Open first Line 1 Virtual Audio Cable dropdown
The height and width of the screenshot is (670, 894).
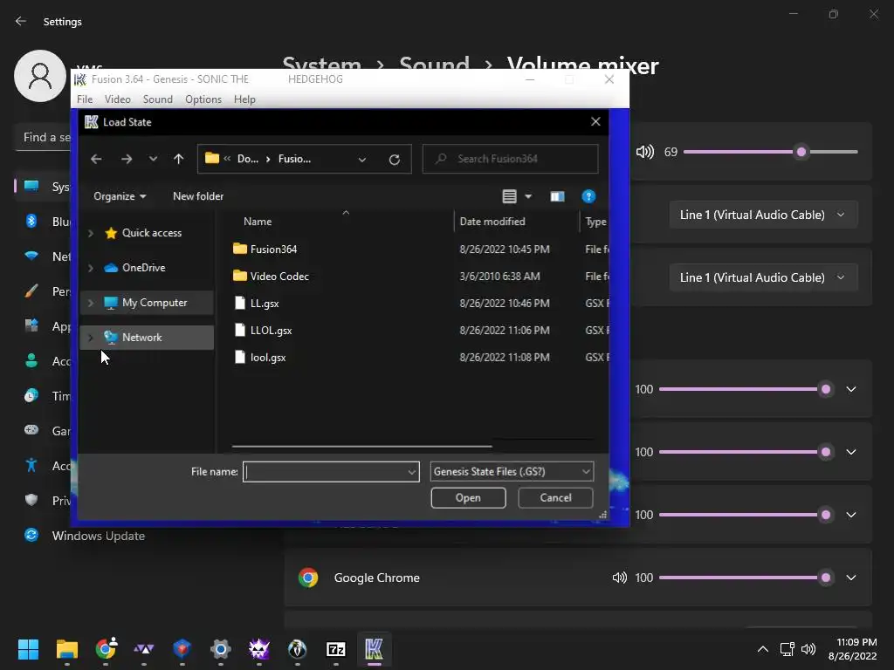tap(763, 215)
